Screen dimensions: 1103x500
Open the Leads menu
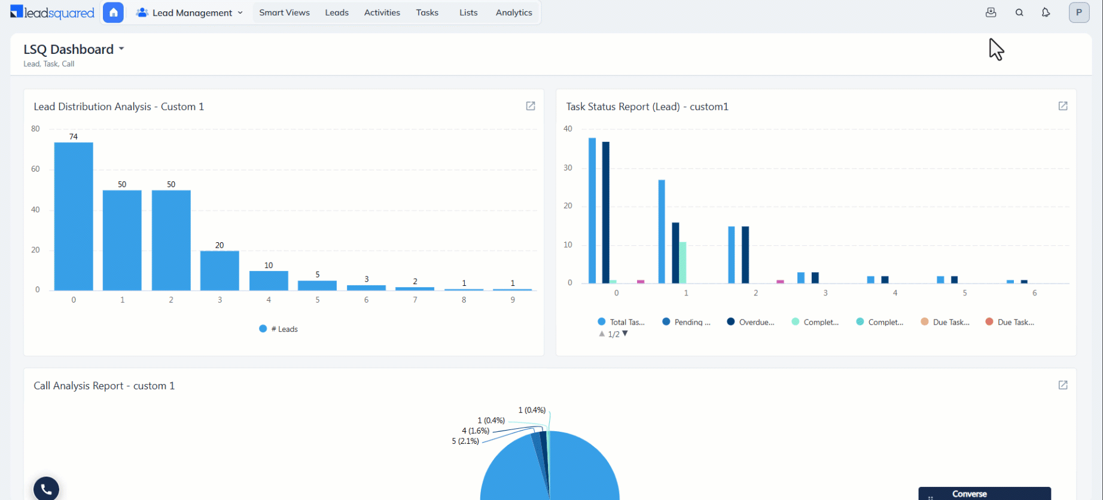(337, 13)
